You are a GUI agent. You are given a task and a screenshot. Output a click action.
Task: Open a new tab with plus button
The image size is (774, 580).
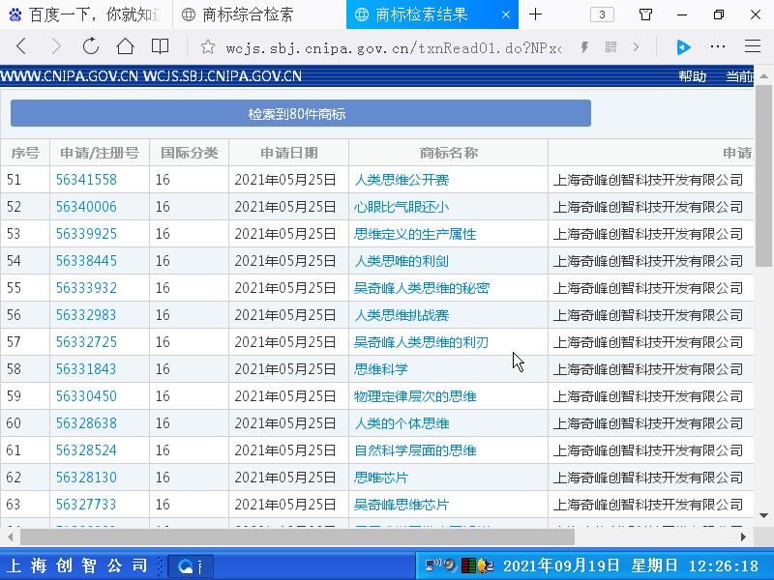tap(536, 14)
